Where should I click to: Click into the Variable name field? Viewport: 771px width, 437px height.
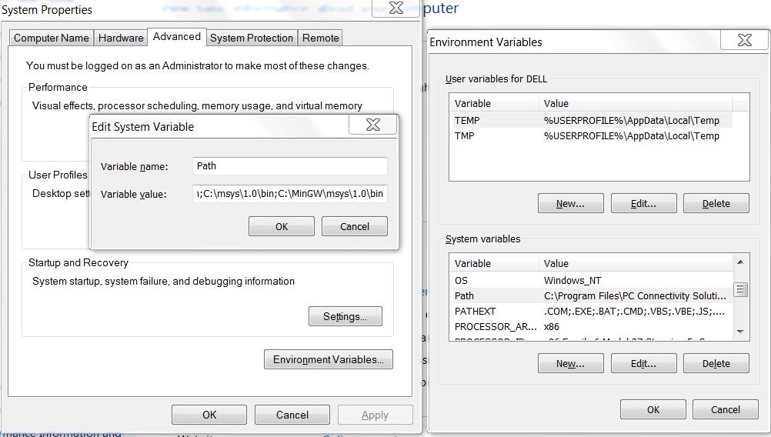[289, 166]
